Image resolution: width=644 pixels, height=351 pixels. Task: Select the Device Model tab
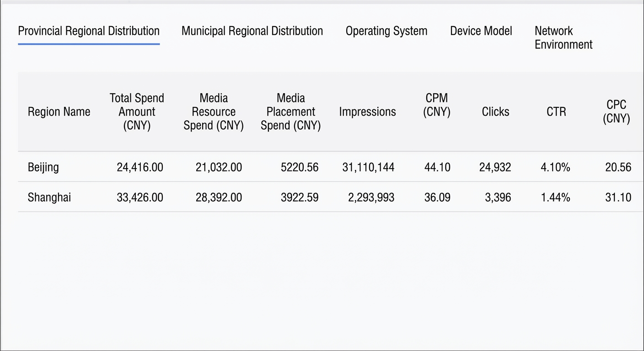(x=481, y=31)
